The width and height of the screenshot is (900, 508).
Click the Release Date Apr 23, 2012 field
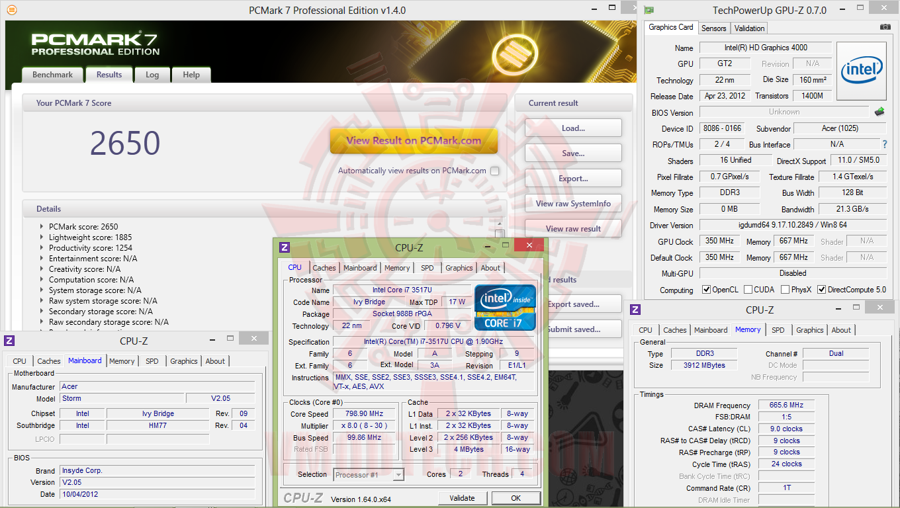point(725,96)
